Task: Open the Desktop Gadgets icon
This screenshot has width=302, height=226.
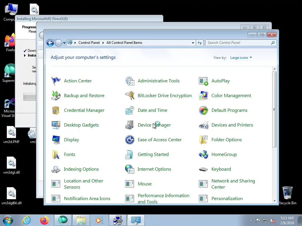Action: pos(56,125)
